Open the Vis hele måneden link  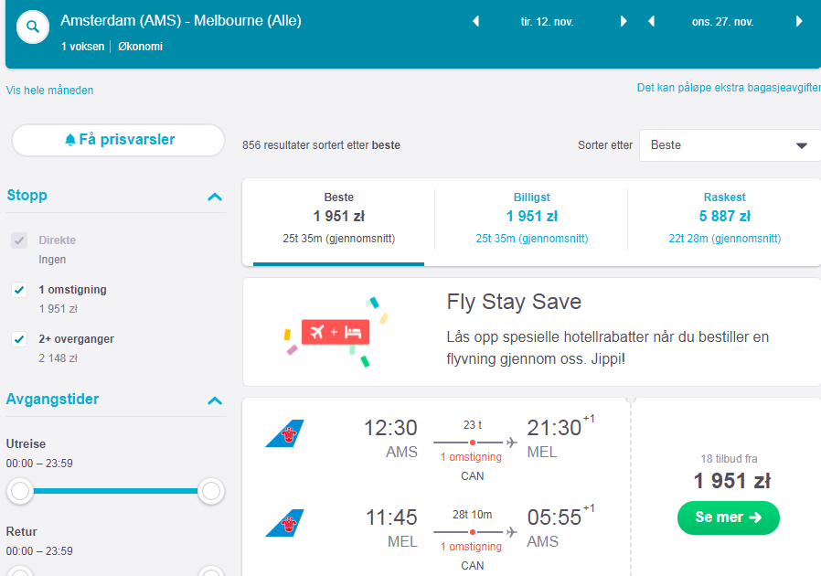49,91
